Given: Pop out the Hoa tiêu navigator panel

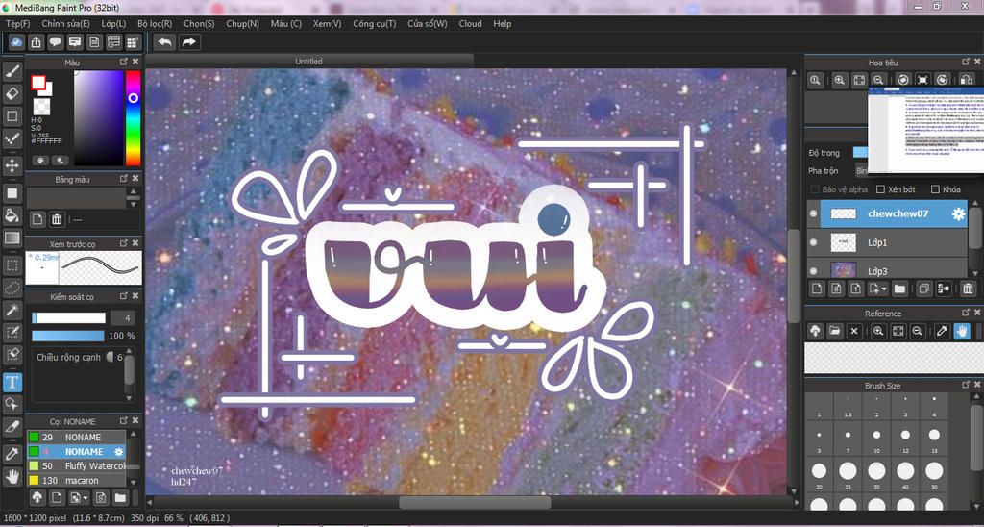Looking at the screenshot, I should tap(966, 63).
